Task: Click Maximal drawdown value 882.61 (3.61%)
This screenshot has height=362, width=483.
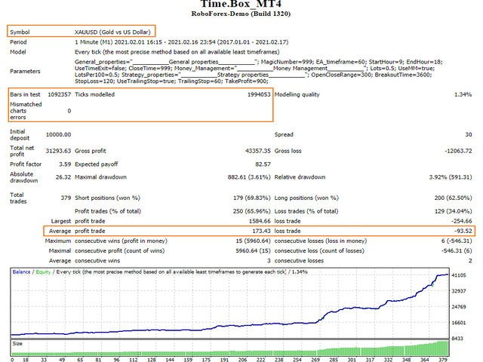Action: click(249, 177)
